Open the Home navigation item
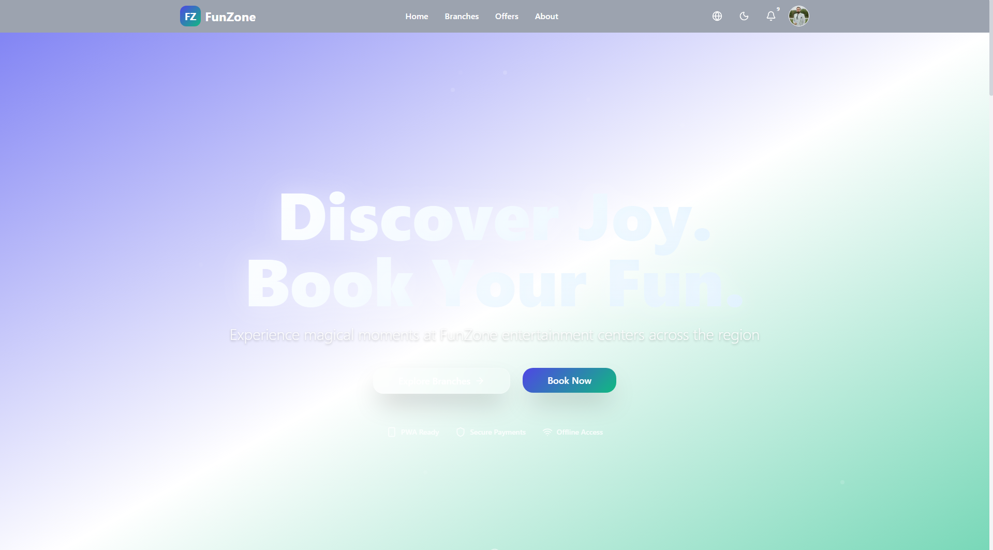 click(x=417, y=16)
